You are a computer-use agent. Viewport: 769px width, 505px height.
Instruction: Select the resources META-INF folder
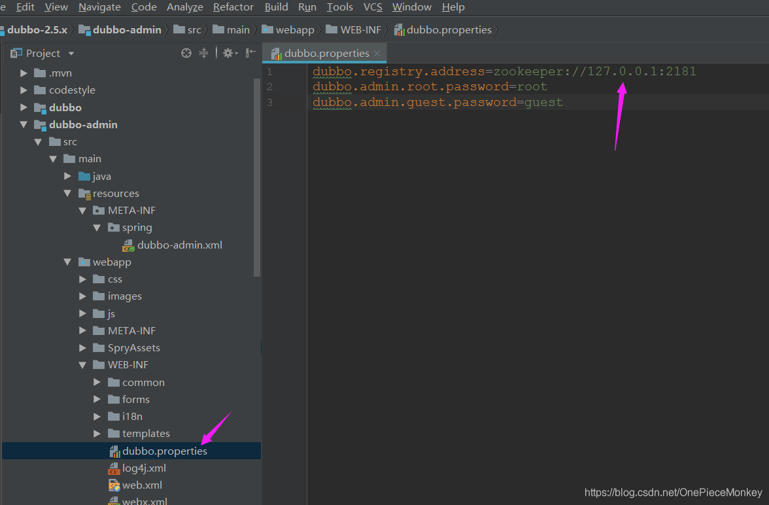(x=124, y=211)
